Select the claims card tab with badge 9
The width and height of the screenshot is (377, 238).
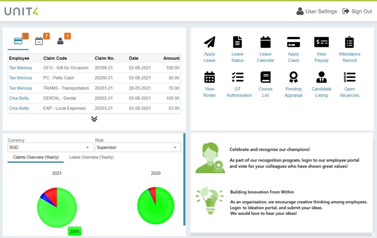tap(18, 41)
